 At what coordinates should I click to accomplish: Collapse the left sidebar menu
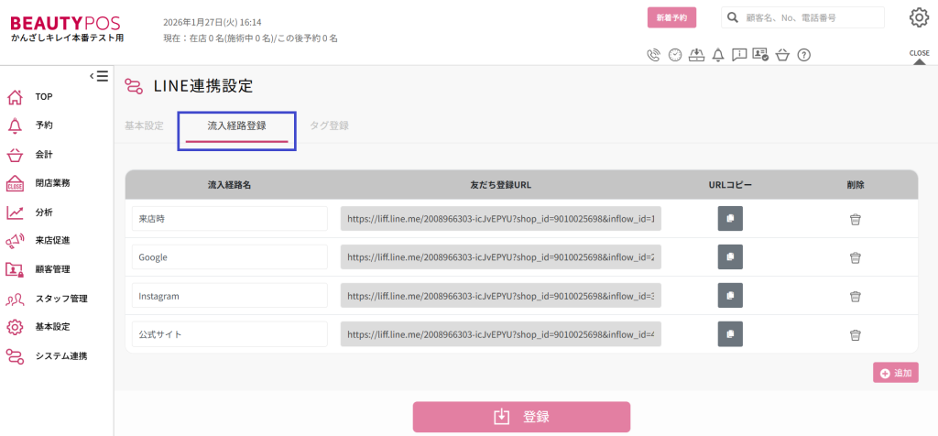tap(98, 76)
